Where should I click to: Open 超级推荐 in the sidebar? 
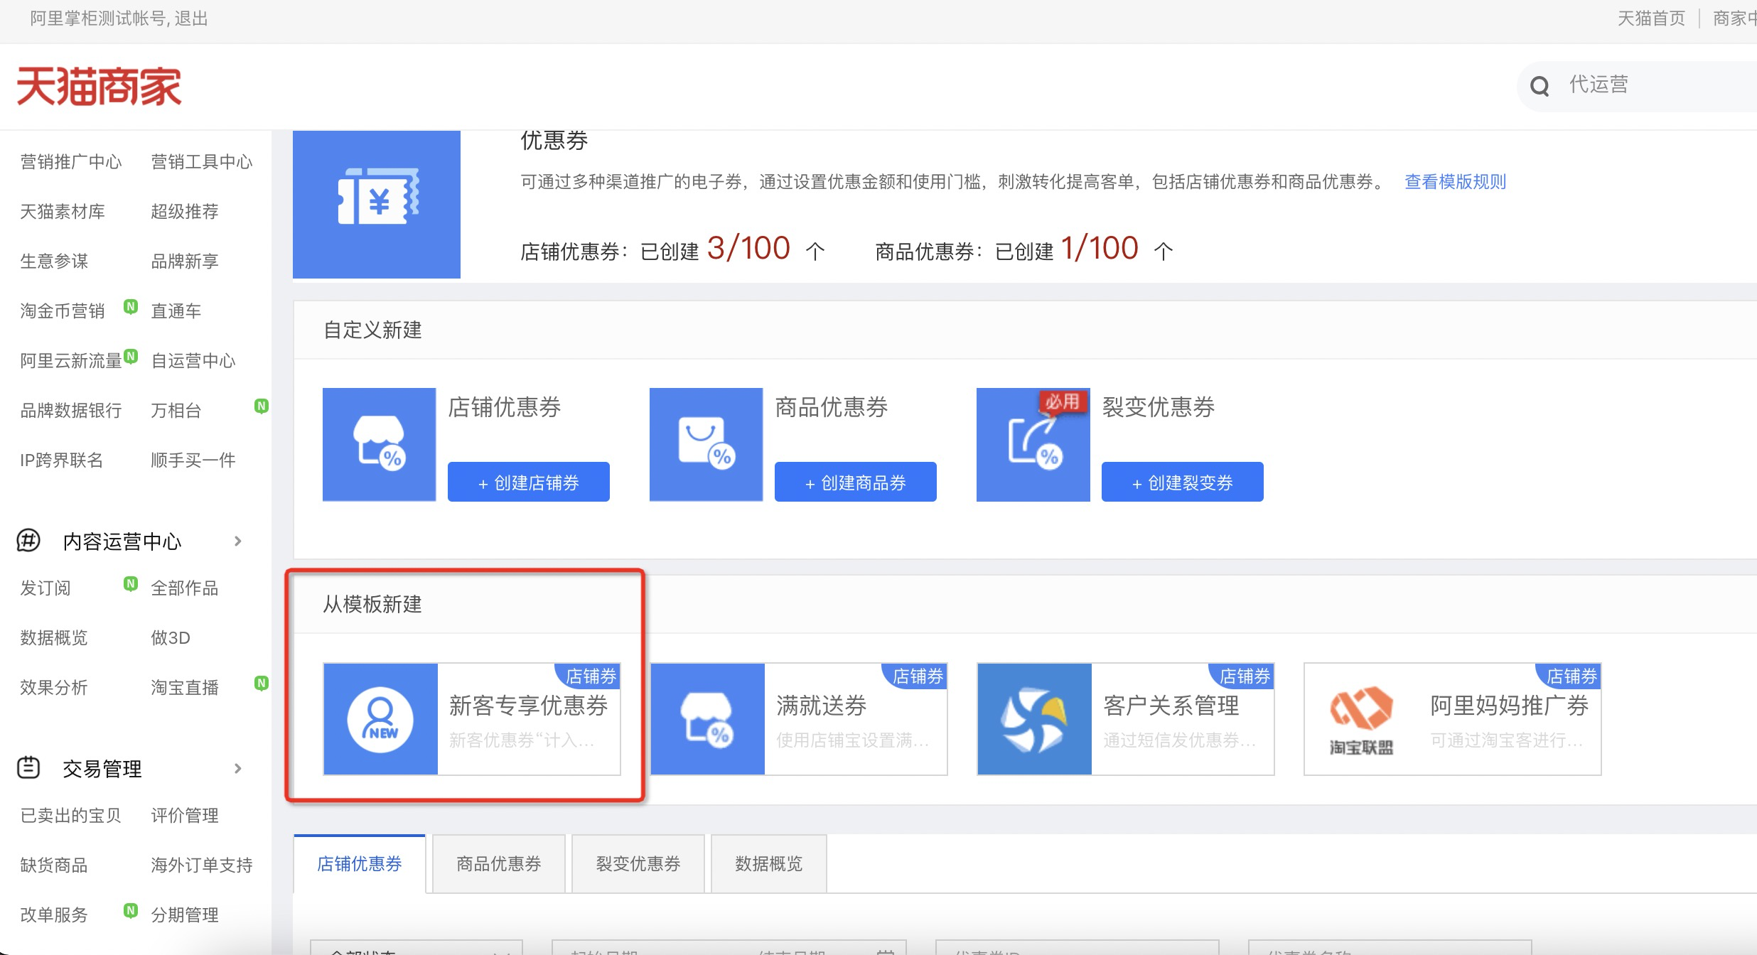185,212
